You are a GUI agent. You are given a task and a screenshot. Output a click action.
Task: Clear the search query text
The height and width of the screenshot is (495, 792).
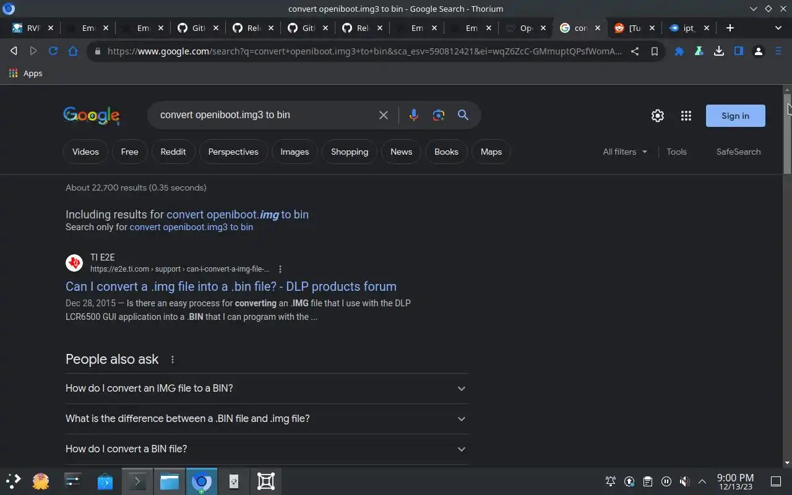pyautogui.click(x=384, y=115)
